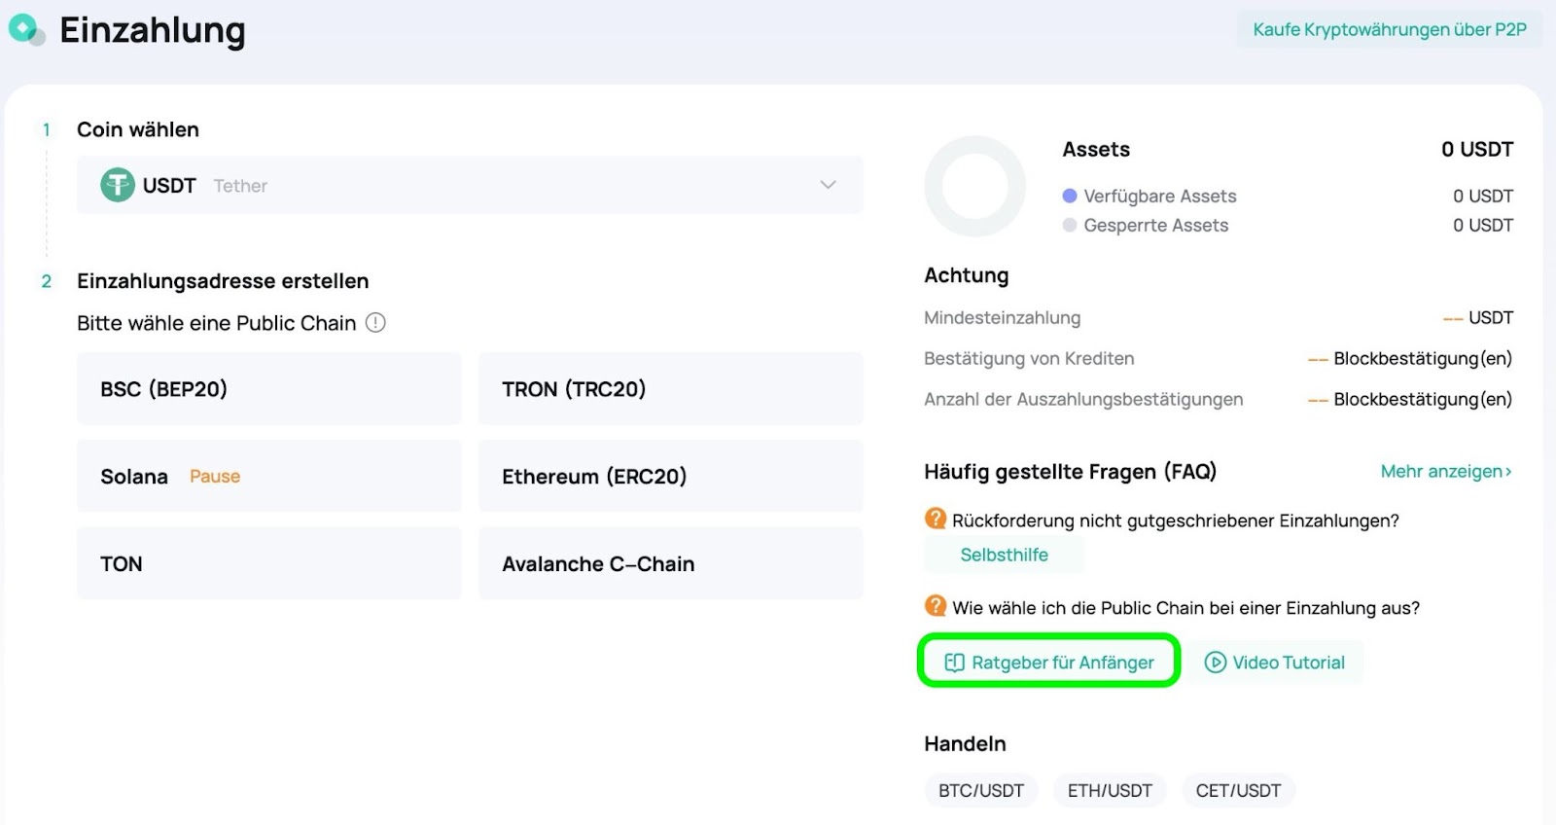Click the Achtung heading
The image size is (1556, 825).
[x=967, y=275]
